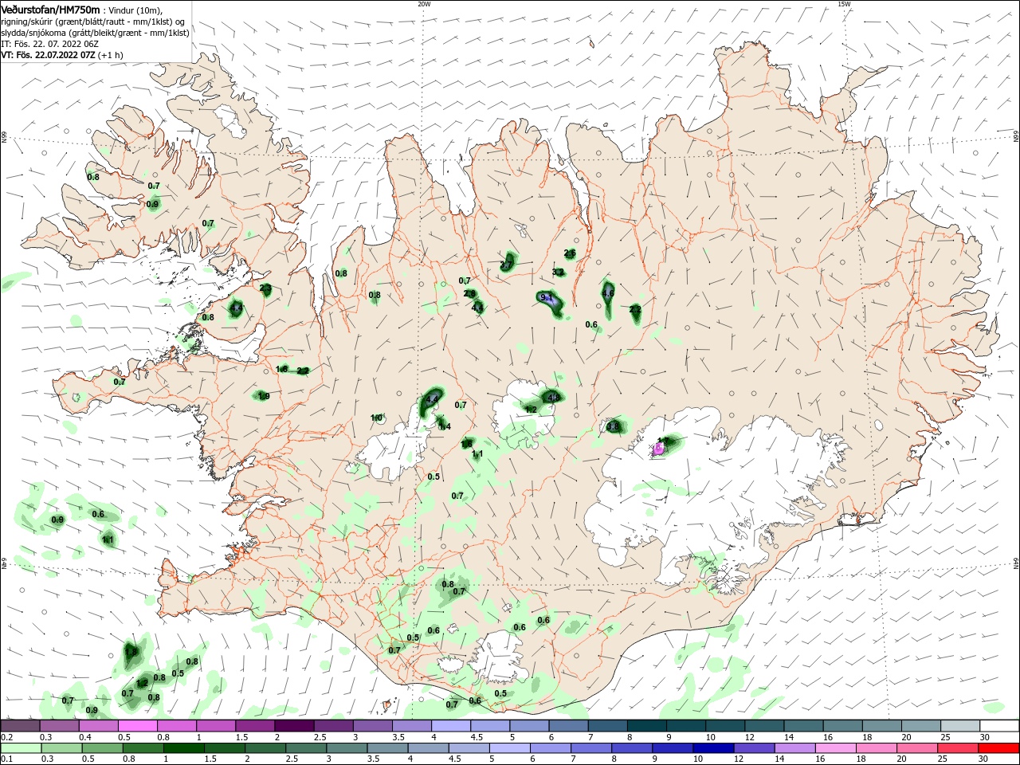Select the blue swatch between bottom-row 8 and 9

(632, 748)
